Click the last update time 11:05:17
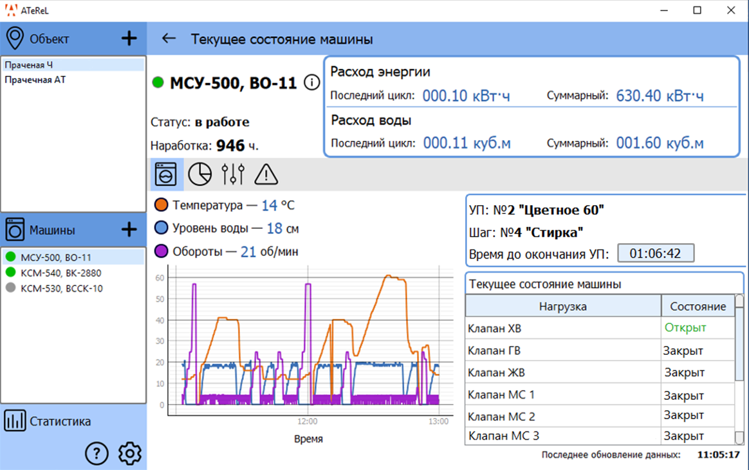The image size is (749, 470). pyautogui.click(x=718, y=455)
